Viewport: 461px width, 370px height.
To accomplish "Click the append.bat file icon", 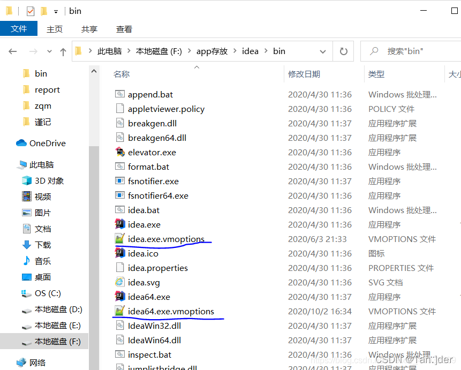I will (x=119, y=94).
